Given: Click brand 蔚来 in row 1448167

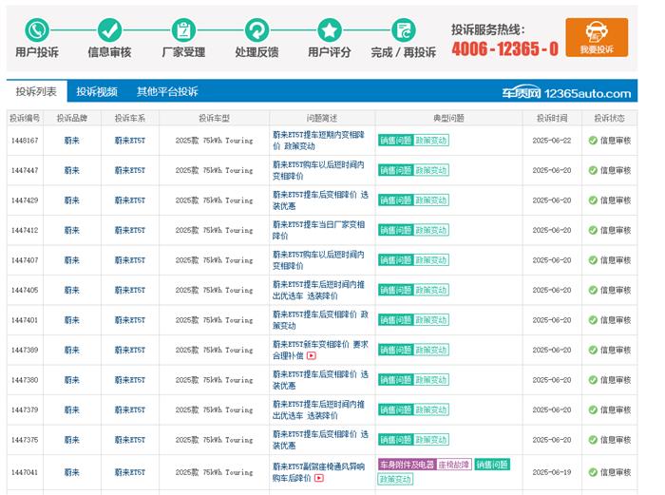Looking at the screenshot, I should point(71,141).
